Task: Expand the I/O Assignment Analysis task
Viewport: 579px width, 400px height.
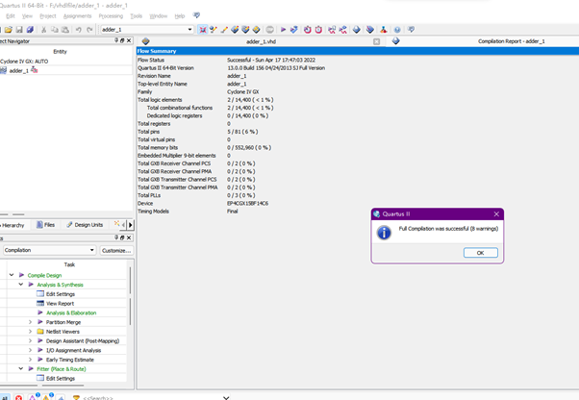Action: tap(30, 350)
